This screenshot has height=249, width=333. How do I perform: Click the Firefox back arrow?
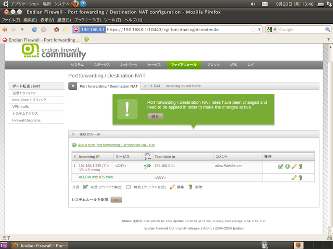5,30
